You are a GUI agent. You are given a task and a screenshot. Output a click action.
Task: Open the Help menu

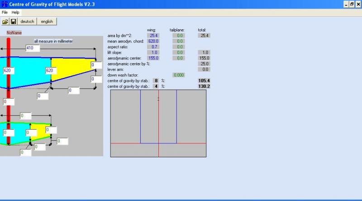[x=15, y=12]
